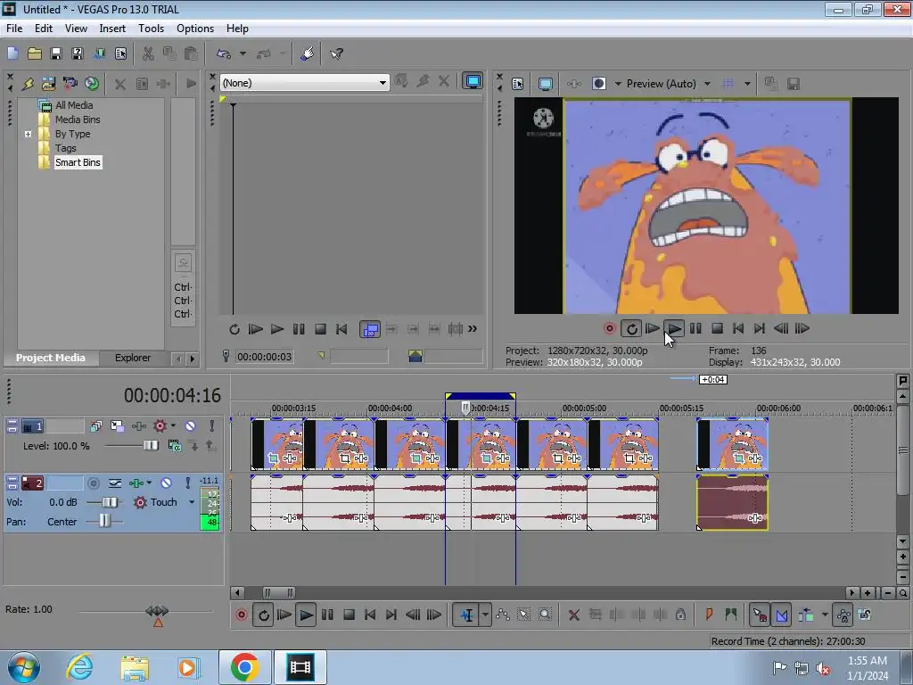Click the Event Pan/Crop icon on last video clip
This screenshot has width=913, height=685.
tap(738, 458)
